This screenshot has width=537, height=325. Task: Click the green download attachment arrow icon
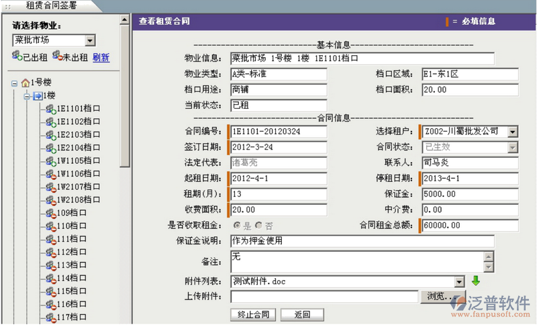click(x=476, y=281)
